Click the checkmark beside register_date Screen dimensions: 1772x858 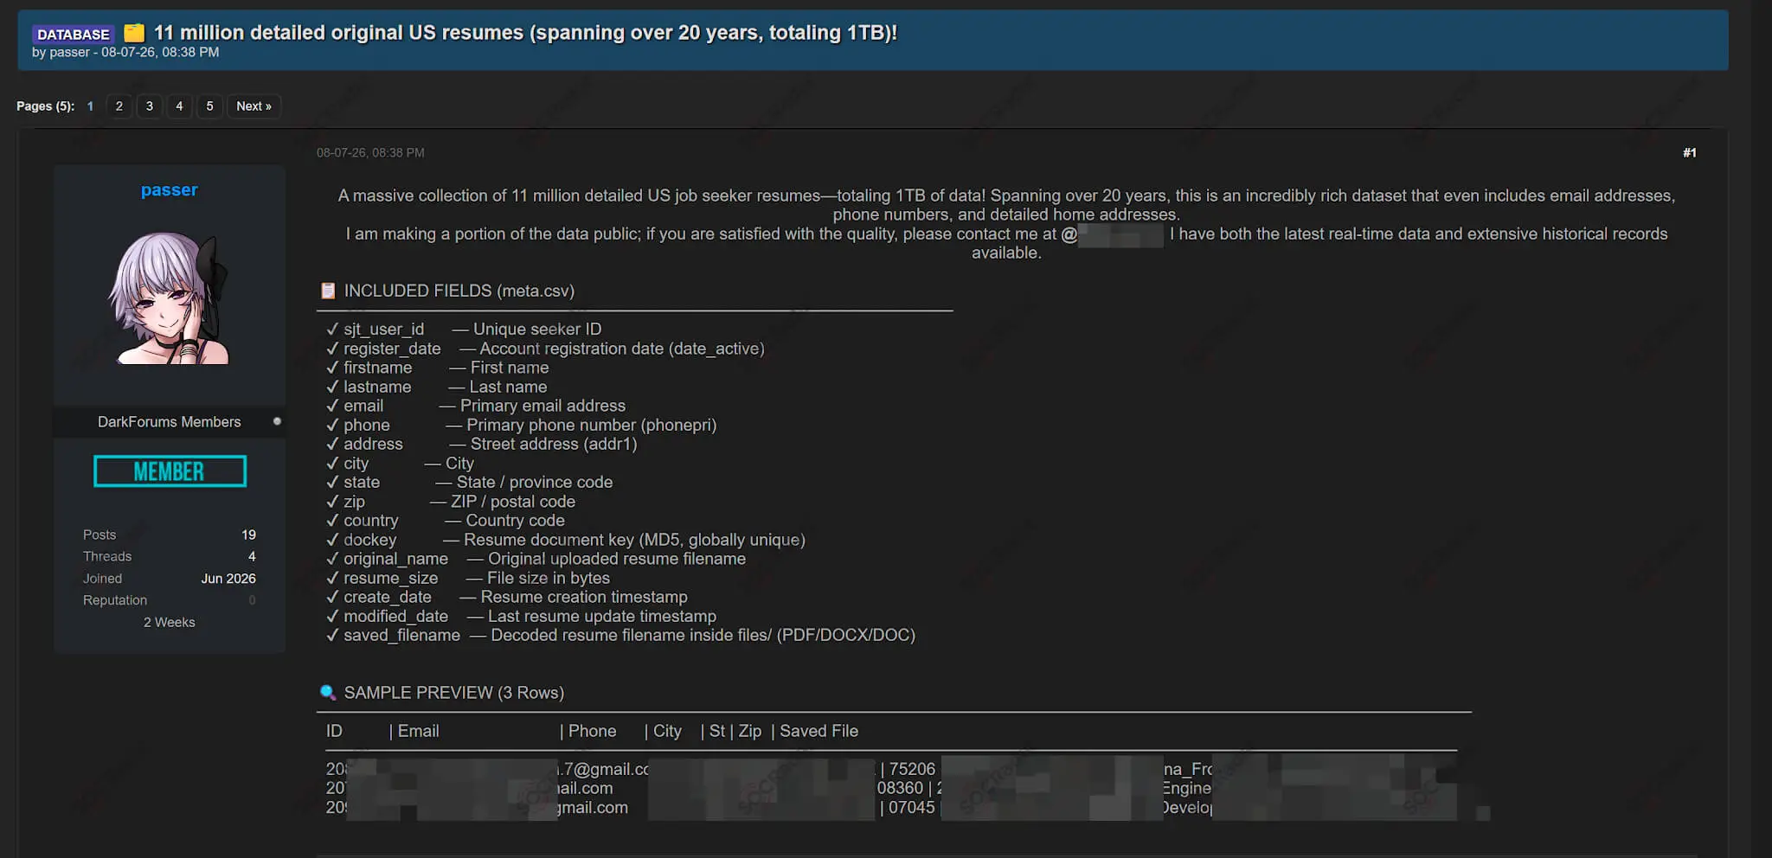(x=332, y=348)
